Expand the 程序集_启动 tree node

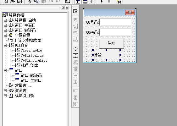coord(5,20)
